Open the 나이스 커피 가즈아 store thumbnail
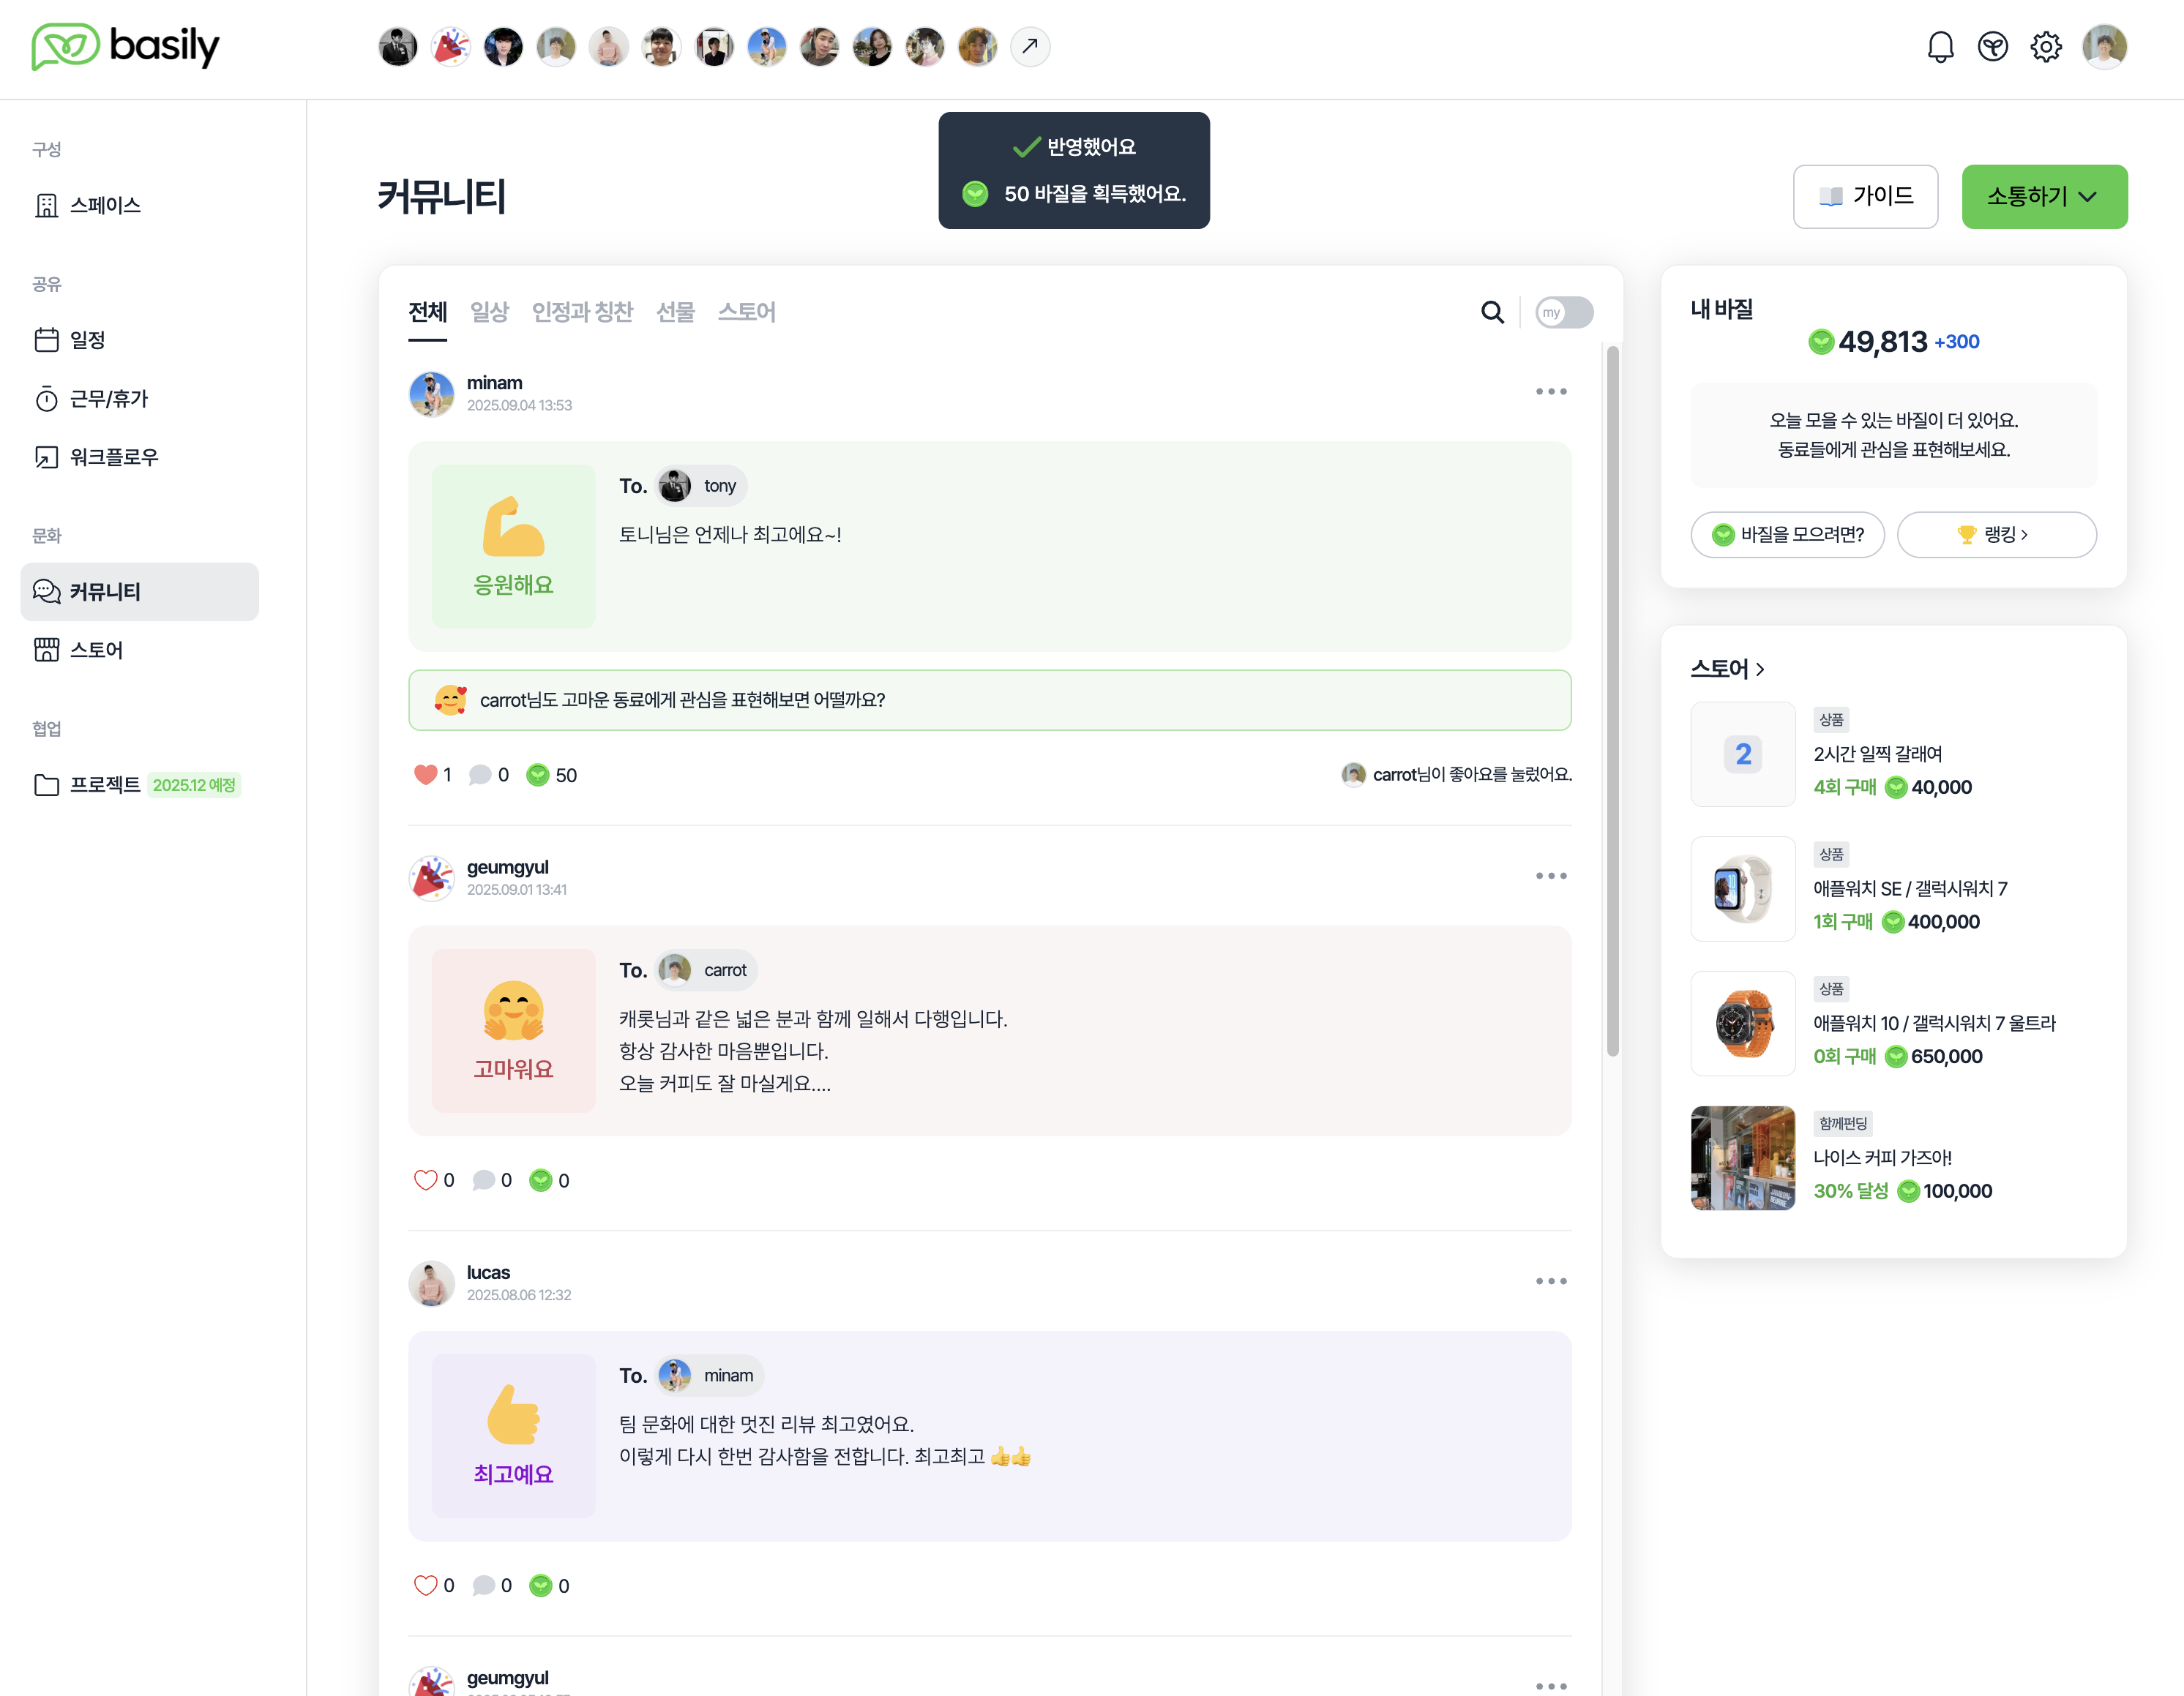The width and height of the screenshot is (2184, 1696). click(x=1742, y=1157)
